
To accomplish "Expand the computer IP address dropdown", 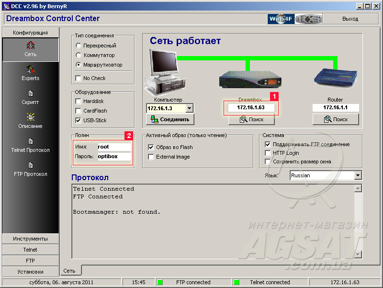I will pyautogui.click(x=189, y=108).
